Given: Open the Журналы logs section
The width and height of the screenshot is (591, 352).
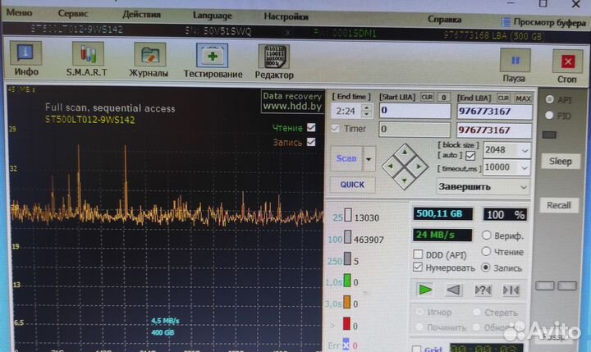Looking at the screenshot, I should pyautogui.click(x=149, y=60).
